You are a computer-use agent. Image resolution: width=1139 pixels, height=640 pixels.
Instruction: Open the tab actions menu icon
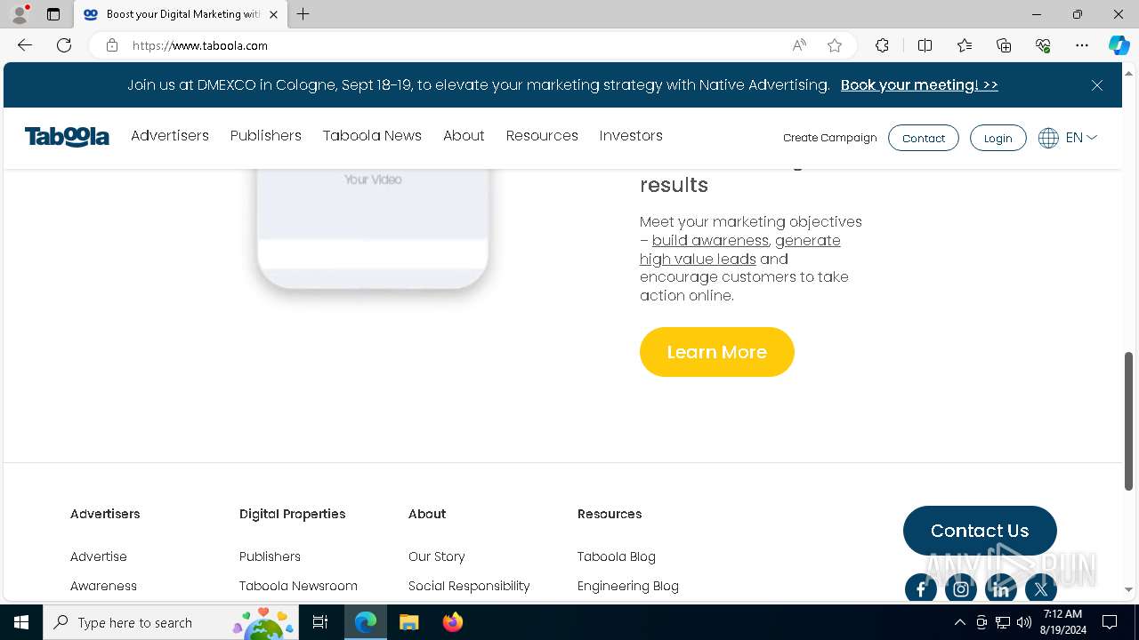[53, 14]
